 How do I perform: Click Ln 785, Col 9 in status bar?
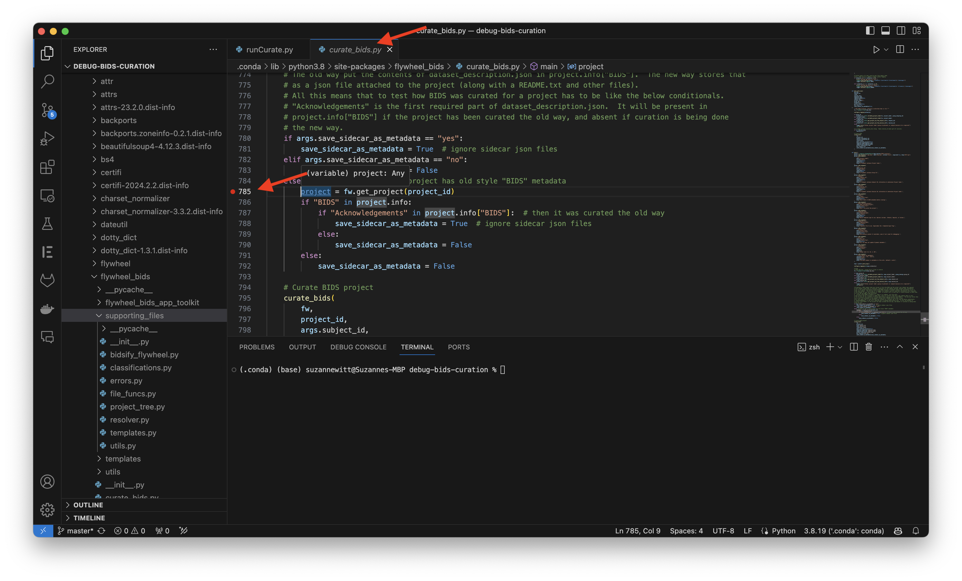638,531
